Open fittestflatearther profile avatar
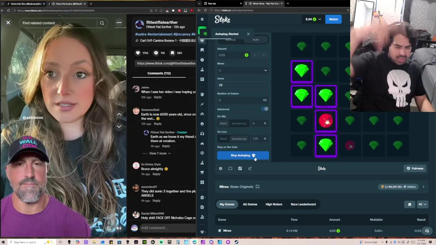This screenshot has height=245, width=436. tap(139, 24)
